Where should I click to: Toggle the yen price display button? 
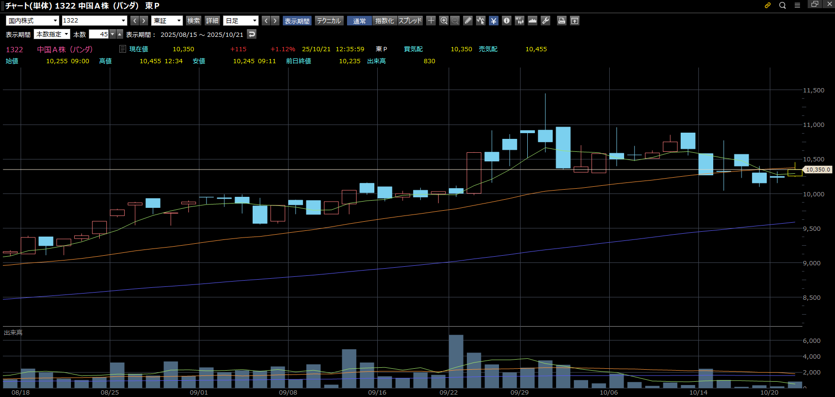[x=494, y=21]
